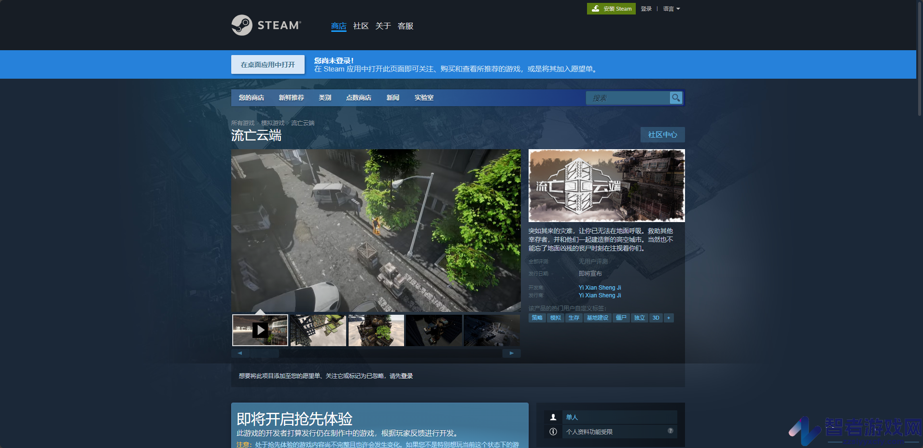Open the 关于 about menu
Viewport: 923px width, 448px height.
[383, 26]
